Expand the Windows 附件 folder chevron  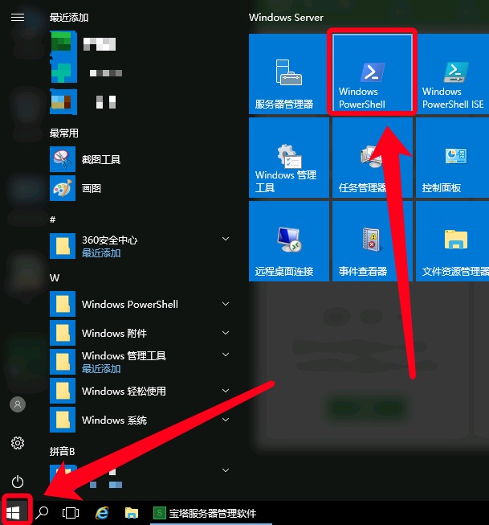pyautogui.click(x=226, y=333)
